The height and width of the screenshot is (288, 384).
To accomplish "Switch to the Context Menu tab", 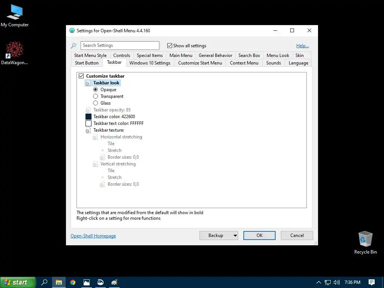I will click(x=244, y=63).
